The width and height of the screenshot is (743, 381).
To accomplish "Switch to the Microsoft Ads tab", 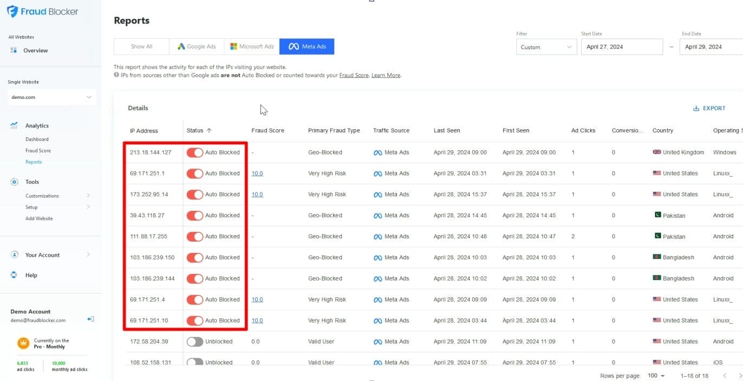I will [x=252, y=46].
